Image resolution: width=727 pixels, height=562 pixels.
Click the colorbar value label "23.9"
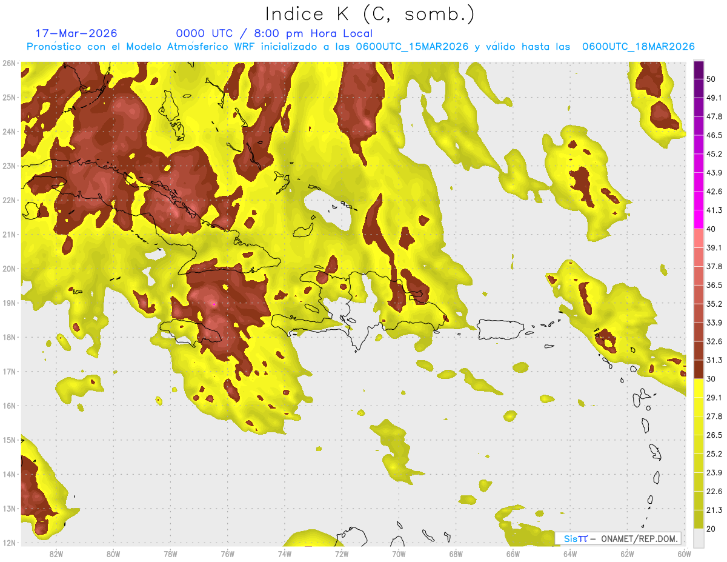click(x=714, y=472)
